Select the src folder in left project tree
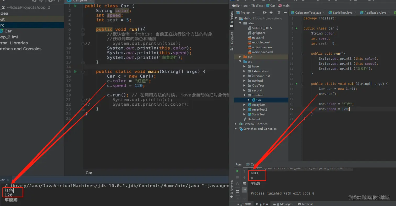Screen dimensions: 396x206 coord(32,25)
